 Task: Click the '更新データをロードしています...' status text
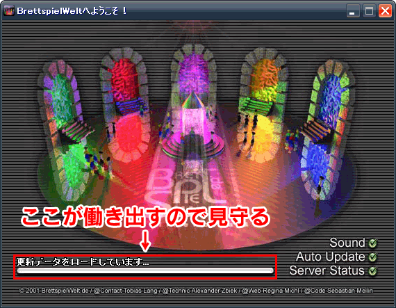[83, 262]
